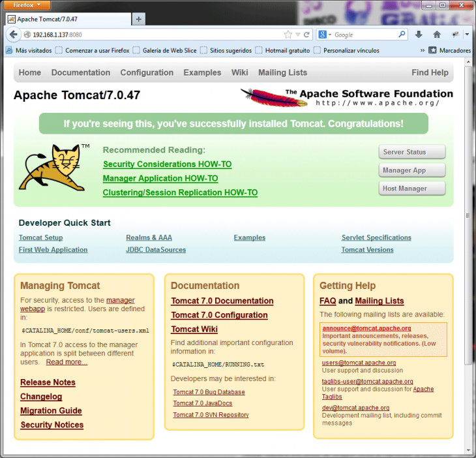Screen dimensions: 476x458
Task: Open the Tomcat Versions link
Action: coord(367,250)
